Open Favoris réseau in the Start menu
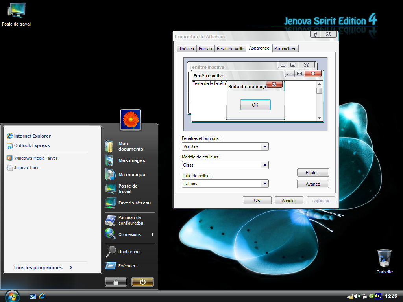The height and width of the screenshot is (302, 403). (128, 203)
